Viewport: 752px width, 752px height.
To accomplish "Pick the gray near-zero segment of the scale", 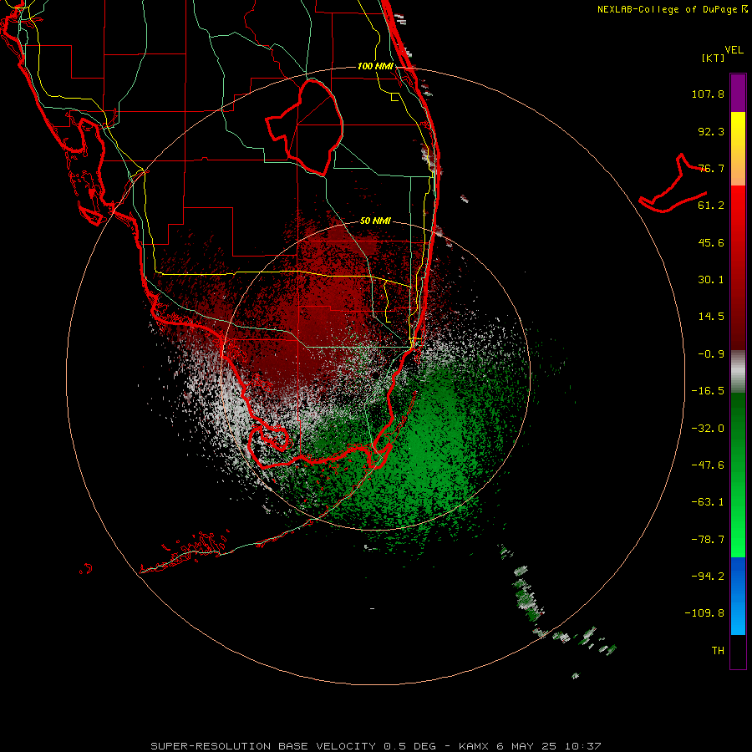I will click(x=738, y=370).
